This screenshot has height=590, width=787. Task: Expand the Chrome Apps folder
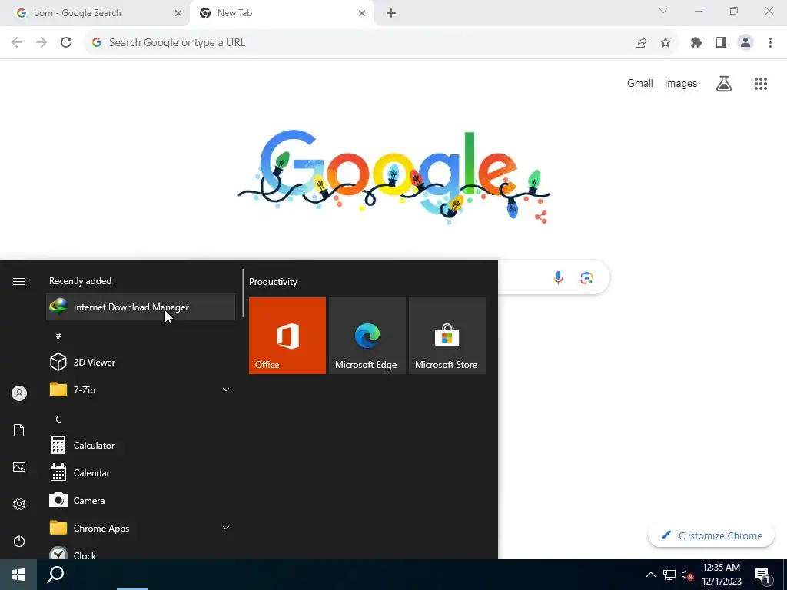click(141, 528)
